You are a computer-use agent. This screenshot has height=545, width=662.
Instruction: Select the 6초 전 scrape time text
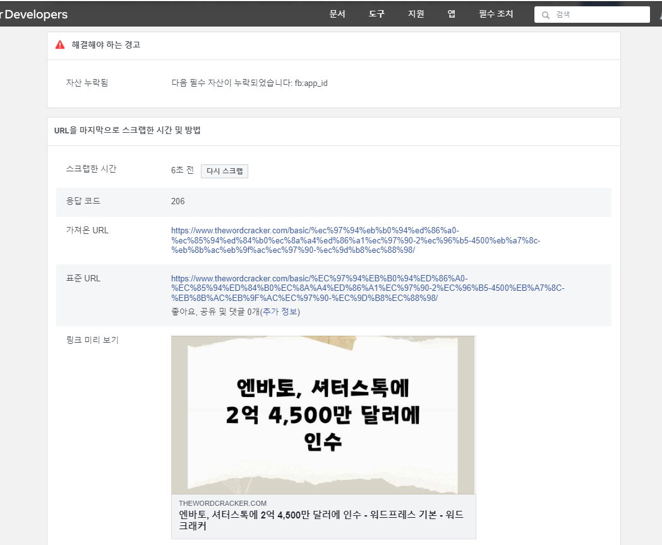[183, 170]
